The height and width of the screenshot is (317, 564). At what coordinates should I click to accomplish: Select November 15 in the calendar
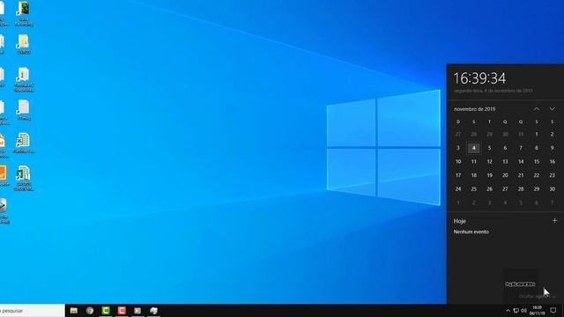pos(537,162)
